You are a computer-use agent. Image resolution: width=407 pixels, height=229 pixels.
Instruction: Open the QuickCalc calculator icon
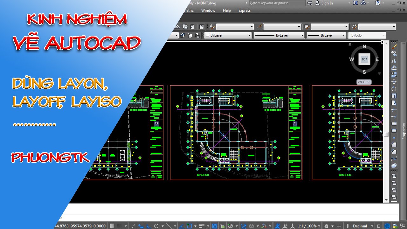pyautogui.click(x=193, y=27)
